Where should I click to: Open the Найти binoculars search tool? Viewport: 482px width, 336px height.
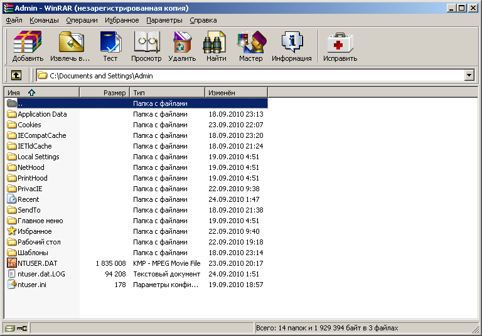pos(215,42)
